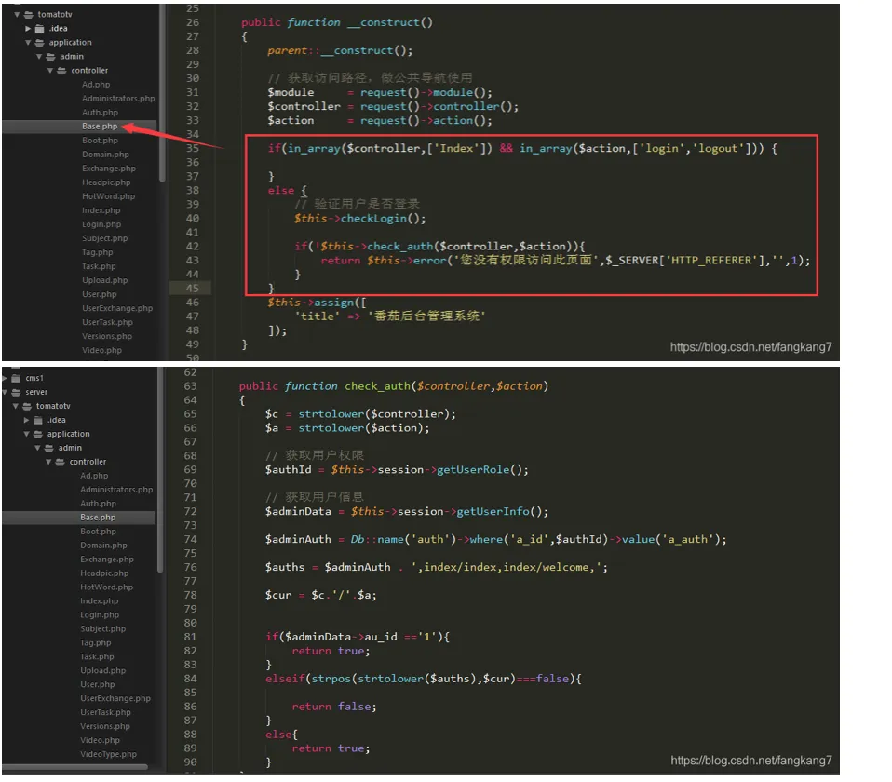Collapse the server folder arrow

point(5,392)
